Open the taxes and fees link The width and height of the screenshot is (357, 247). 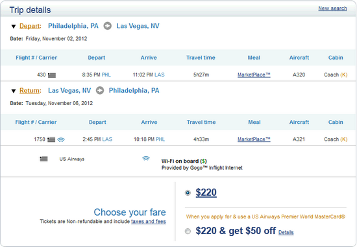point(149,221)
